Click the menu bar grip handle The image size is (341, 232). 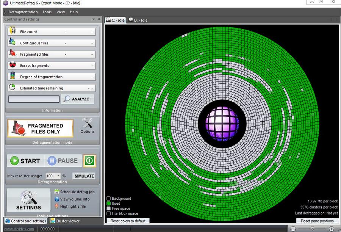click(x=5, y=12)
